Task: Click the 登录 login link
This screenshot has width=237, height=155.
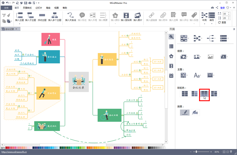Action: click(x=222, y=8)
